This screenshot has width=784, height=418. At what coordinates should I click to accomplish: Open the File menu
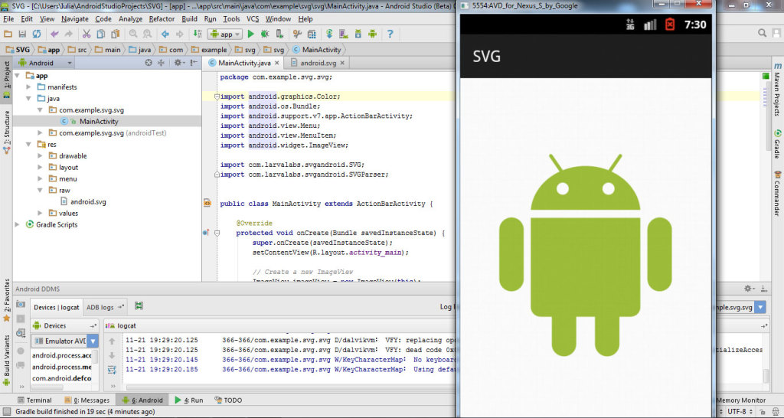click(x=8, y=19)
